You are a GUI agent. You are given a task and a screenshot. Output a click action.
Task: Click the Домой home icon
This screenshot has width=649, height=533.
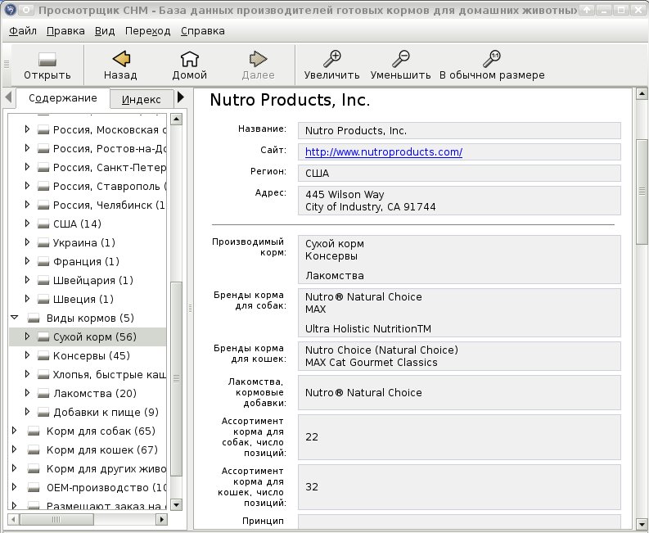tap(190, 59)
